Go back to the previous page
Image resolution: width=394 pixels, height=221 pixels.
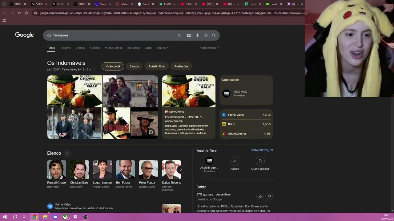click(x=4, y=13)
